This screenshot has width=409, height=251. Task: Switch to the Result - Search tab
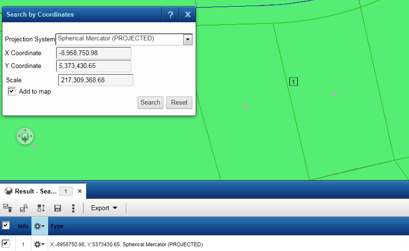(x=31, y=191)
